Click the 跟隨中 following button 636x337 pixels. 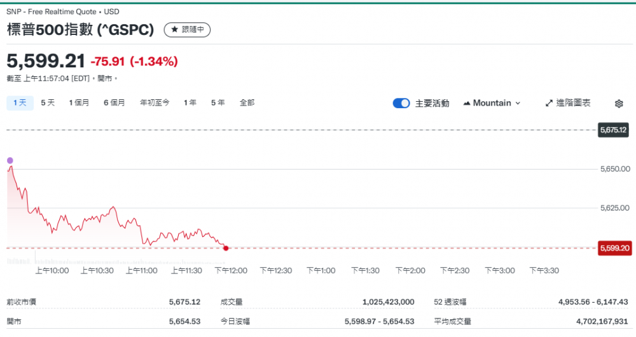187,29
